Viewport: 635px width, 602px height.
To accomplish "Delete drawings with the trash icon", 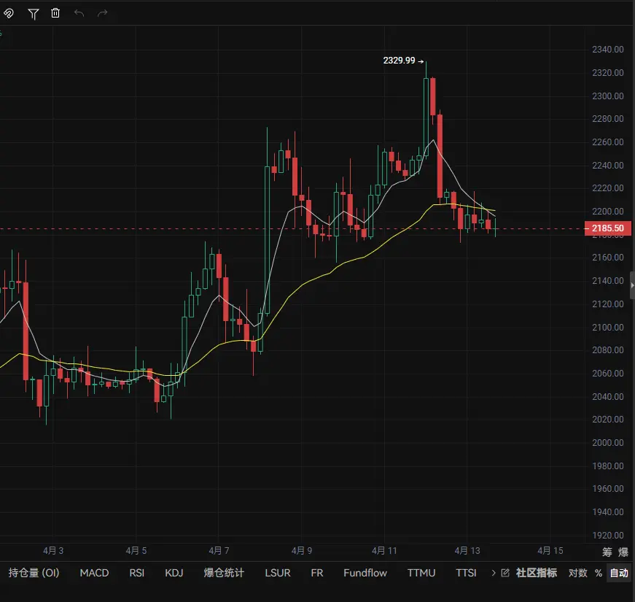I will pos(55,13).
